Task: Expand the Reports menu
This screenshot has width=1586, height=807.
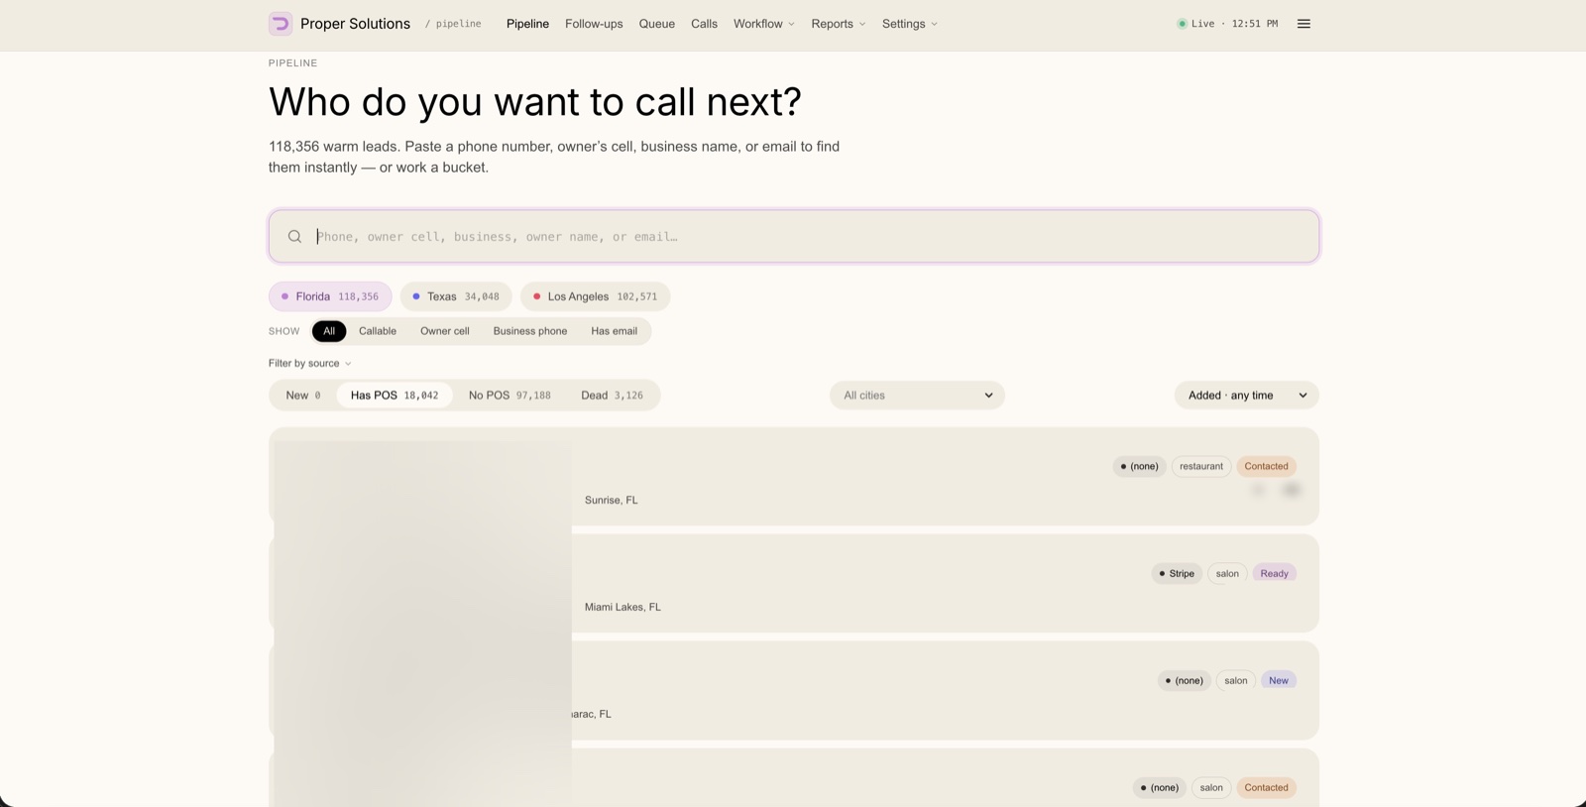Action: pos(839,24)
